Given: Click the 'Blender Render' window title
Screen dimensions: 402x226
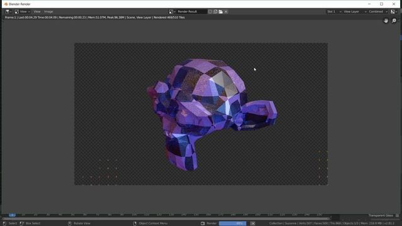Looking at the screenshot, I should click(19, 4).
